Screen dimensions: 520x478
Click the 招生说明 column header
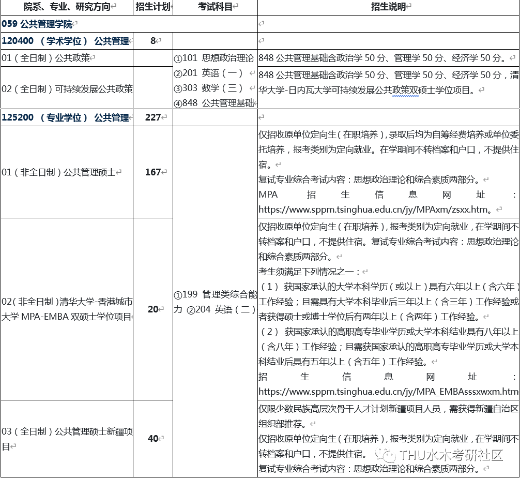[388, 7]
